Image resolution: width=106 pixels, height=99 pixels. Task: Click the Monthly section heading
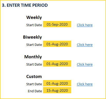pos(33,57)
